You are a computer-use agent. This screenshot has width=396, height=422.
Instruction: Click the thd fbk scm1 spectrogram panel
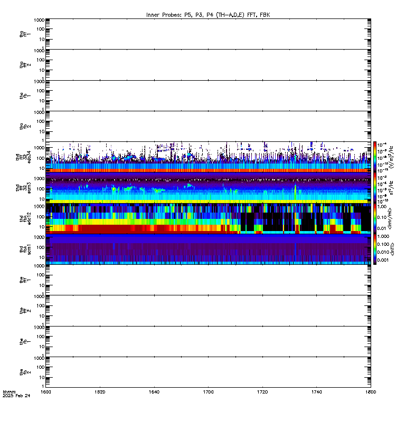pyautogui.click(x=208, y=249)
